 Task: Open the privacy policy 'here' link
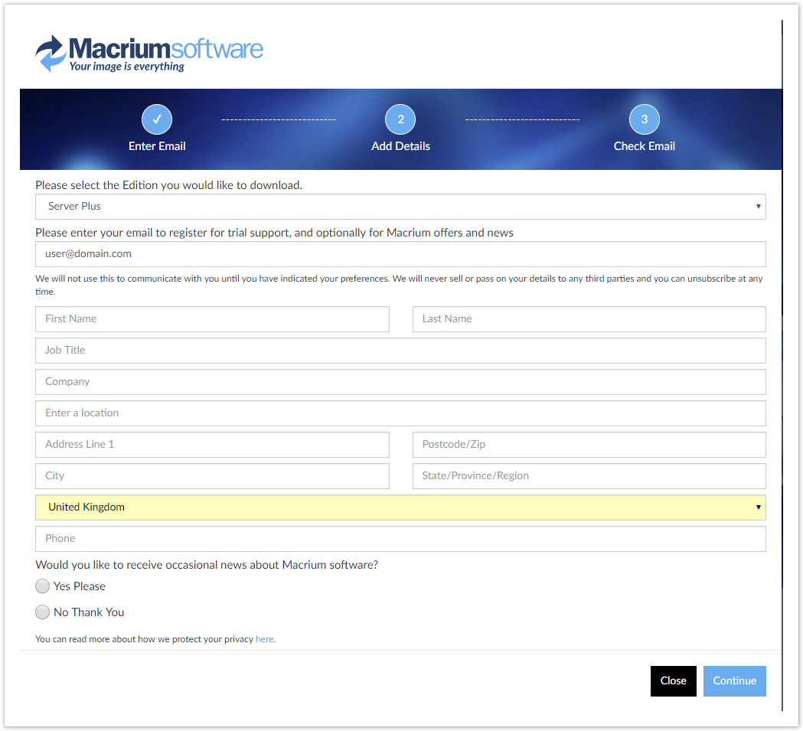264,639
